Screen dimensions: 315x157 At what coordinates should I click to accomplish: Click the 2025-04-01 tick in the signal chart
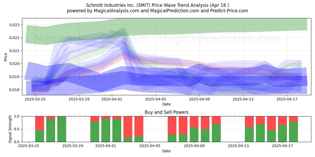click(x=106, y=146)
